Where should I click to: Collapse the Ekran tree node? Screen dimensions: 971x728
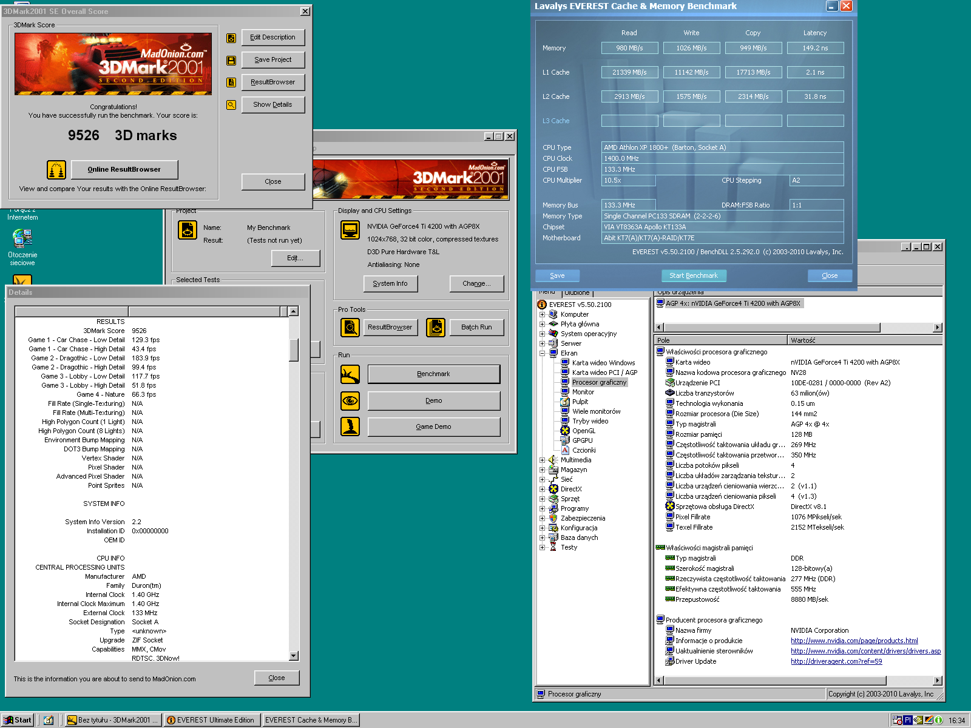coord(542,353)
